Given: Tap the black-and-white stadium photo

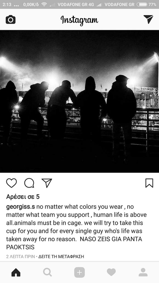Looking at the screenshot, I should coord(79,101).
